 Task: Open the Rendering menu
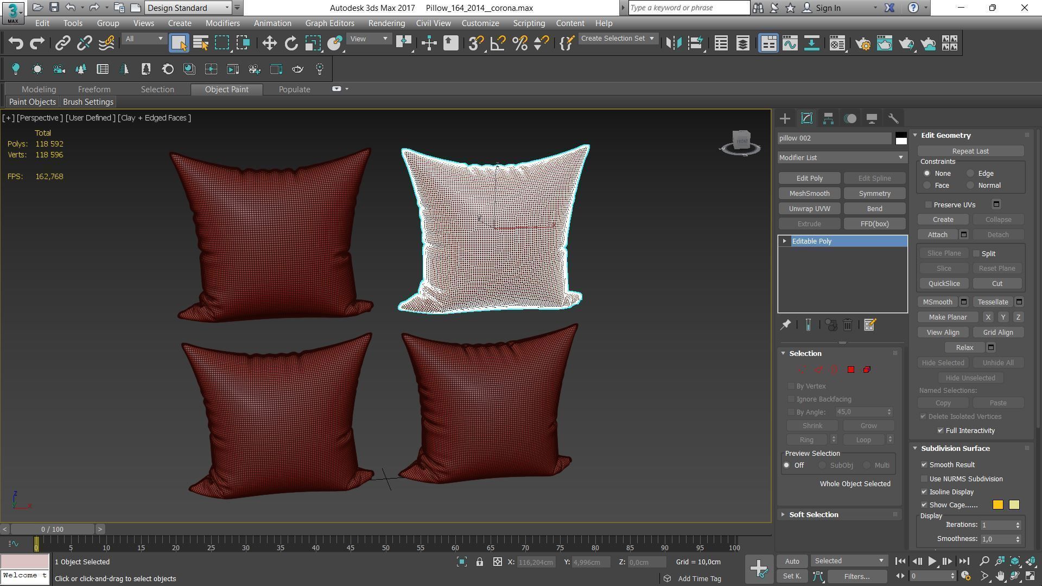point(386,23)
